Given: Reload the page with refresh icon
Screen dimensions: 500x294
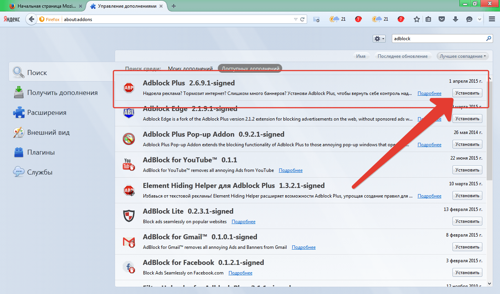Looking at the screenshot, I should click(303, 19).
